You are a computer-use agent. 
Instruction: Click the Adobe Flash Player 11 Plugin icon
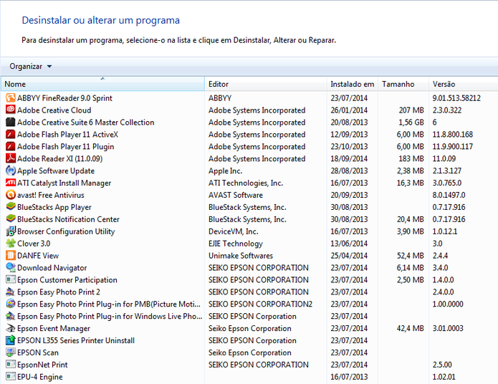[x=11, y=146]
